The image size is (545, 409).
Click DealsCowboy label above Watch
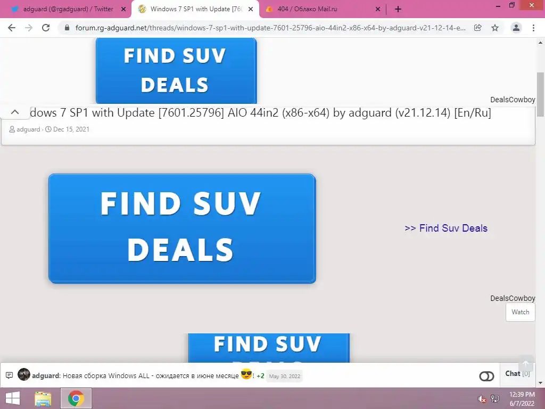click(x=513, y=298)
